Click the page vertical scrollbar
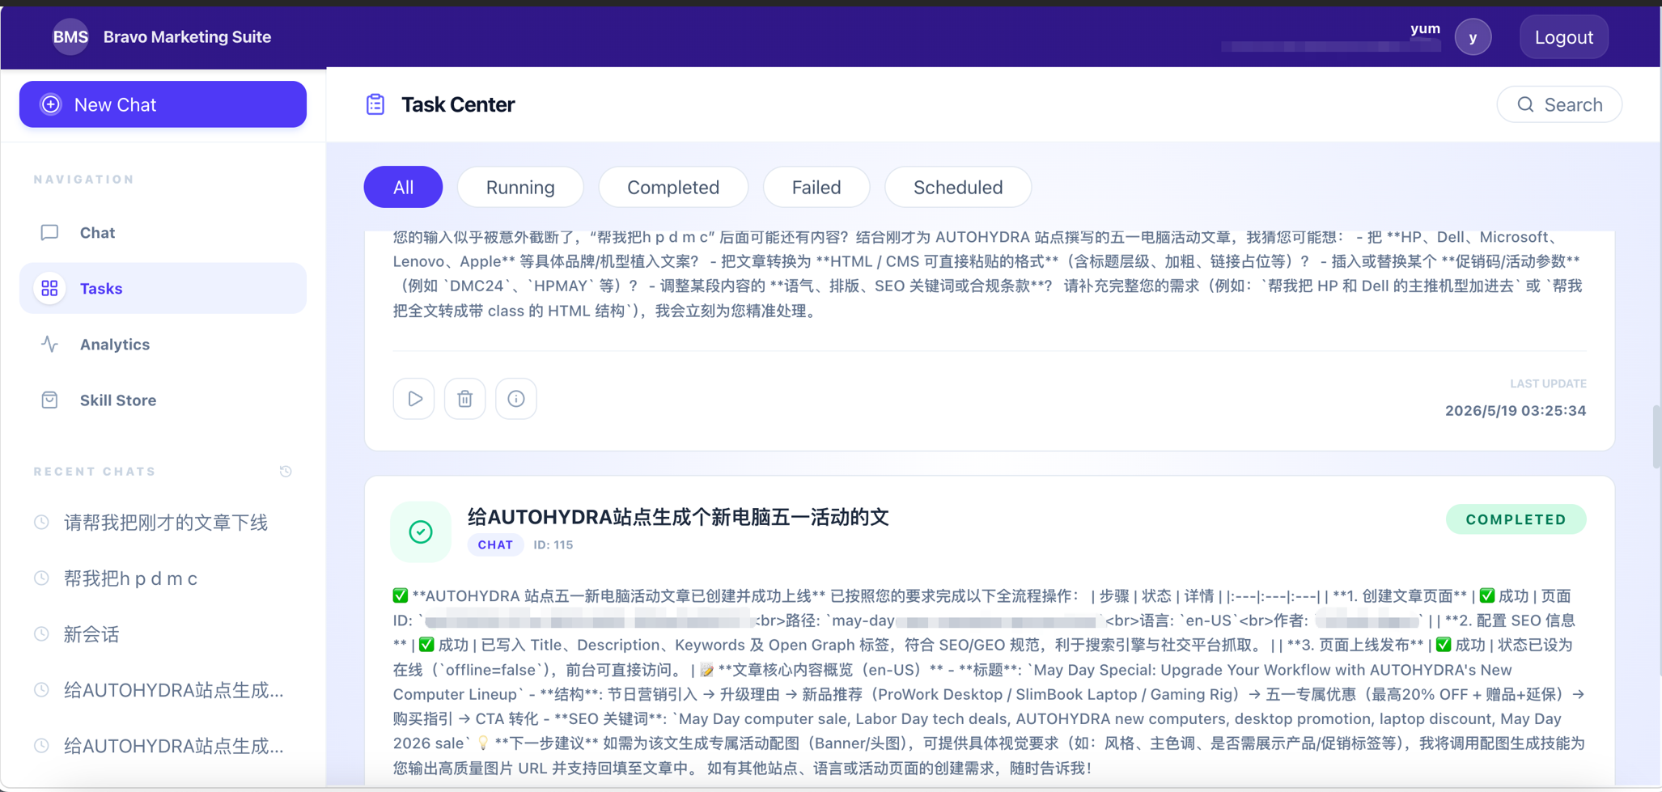This screenshot has width=1662, height=792. [x=1656, y=437]
